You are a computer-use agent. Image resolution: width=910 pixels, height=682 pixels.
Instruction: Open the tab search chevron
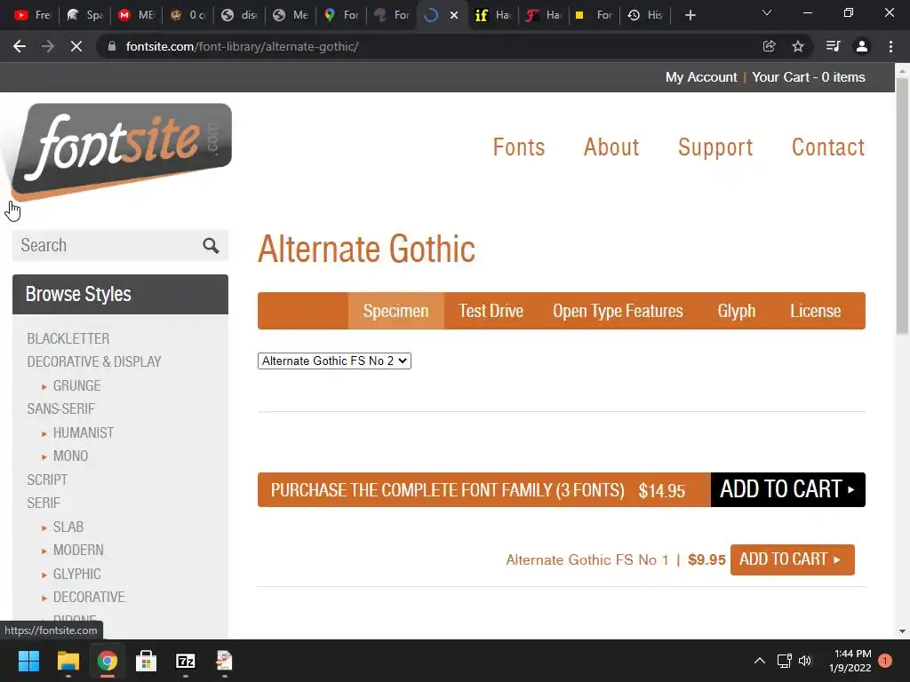click(767, 12)
